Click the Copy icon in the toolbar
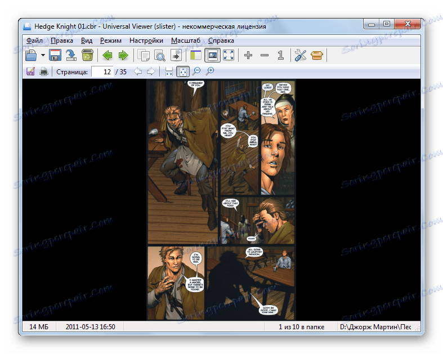 [144, 55]
